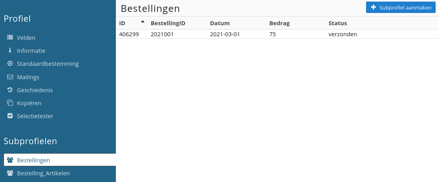Image resolution: width=438 pixels, height=182 pixels.
Task: Click the Bestelling_Artikelen group icon
Action: (x=10, y=173)
